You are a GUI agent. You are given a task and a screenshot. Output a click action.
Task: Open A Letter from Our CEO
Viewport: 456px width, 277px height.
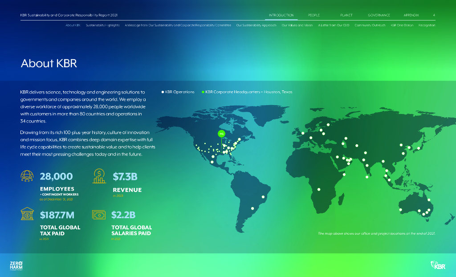[x=334, y=25]
